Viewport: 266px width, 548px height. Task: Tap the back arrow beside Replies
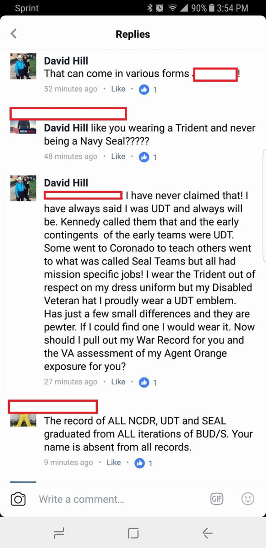(x=14, y=33)
